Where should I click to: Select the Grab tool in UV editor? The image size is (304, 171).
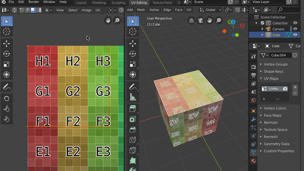[x=7, y=99]
